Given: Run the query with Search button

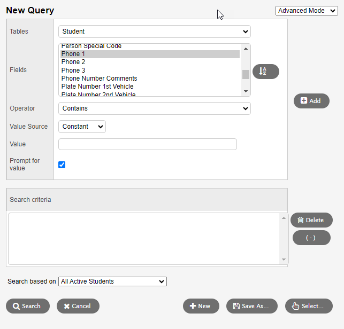Looking at the screenshot, I should coord(27,306).
